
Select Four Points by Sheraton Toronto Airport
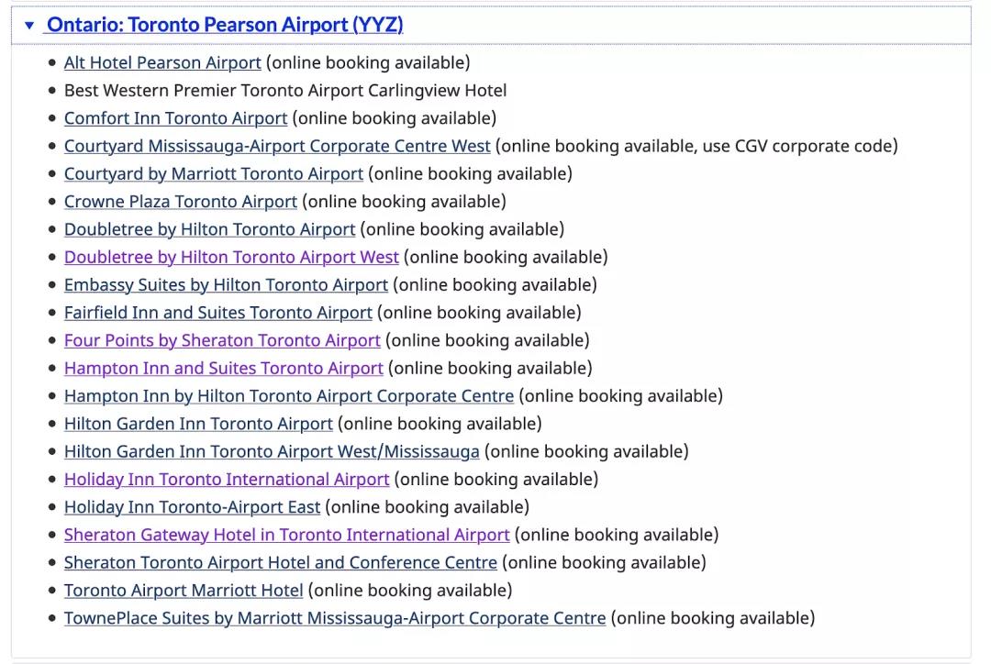222,340
